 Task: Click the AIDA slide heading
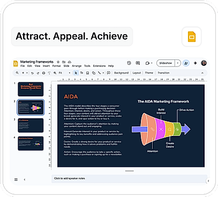[x=71, y=97]
